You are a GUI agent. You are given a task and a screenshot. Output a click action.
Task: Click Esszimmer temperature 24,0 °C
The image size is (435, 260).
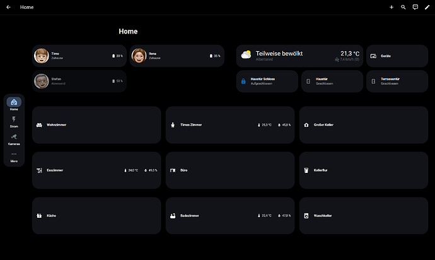131,170
